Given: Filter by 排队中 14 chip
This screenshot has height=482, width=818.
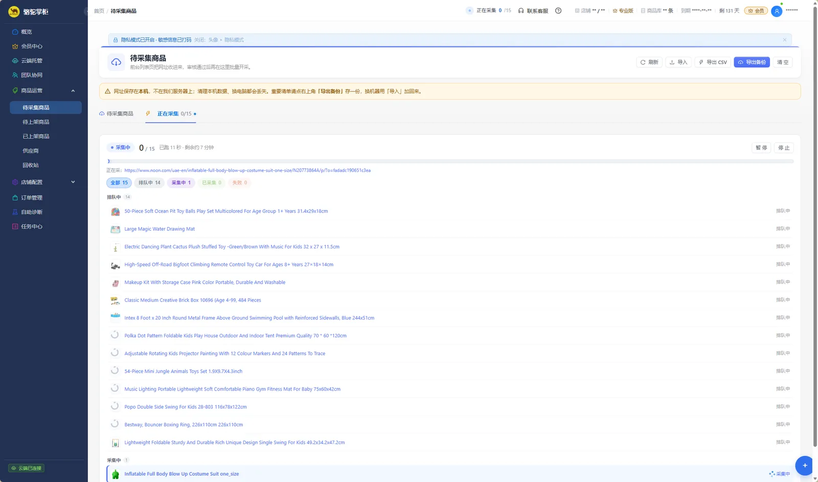Looking at the screenshot, I should point(149,182).
